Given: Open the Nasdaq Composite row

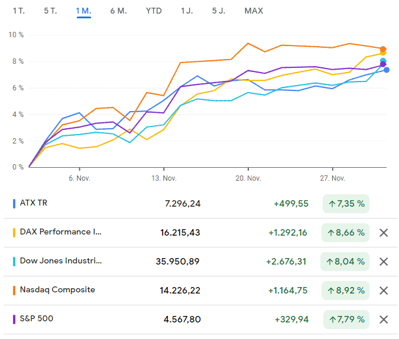Looking at the screenshot, I should 200,291.
